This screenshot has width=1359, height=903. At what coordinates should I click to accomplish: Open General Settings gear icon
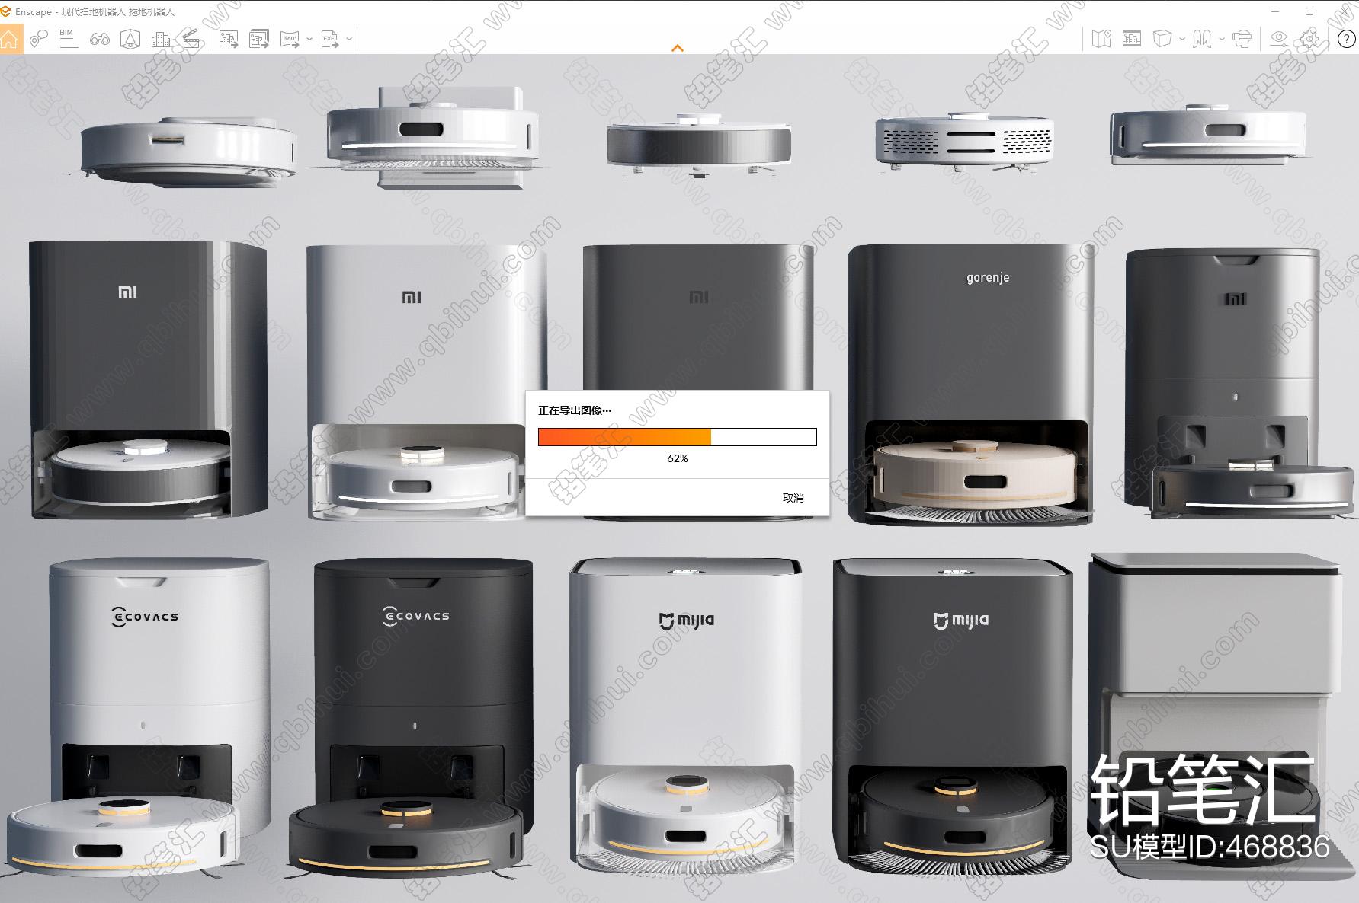pos(1310,39)
